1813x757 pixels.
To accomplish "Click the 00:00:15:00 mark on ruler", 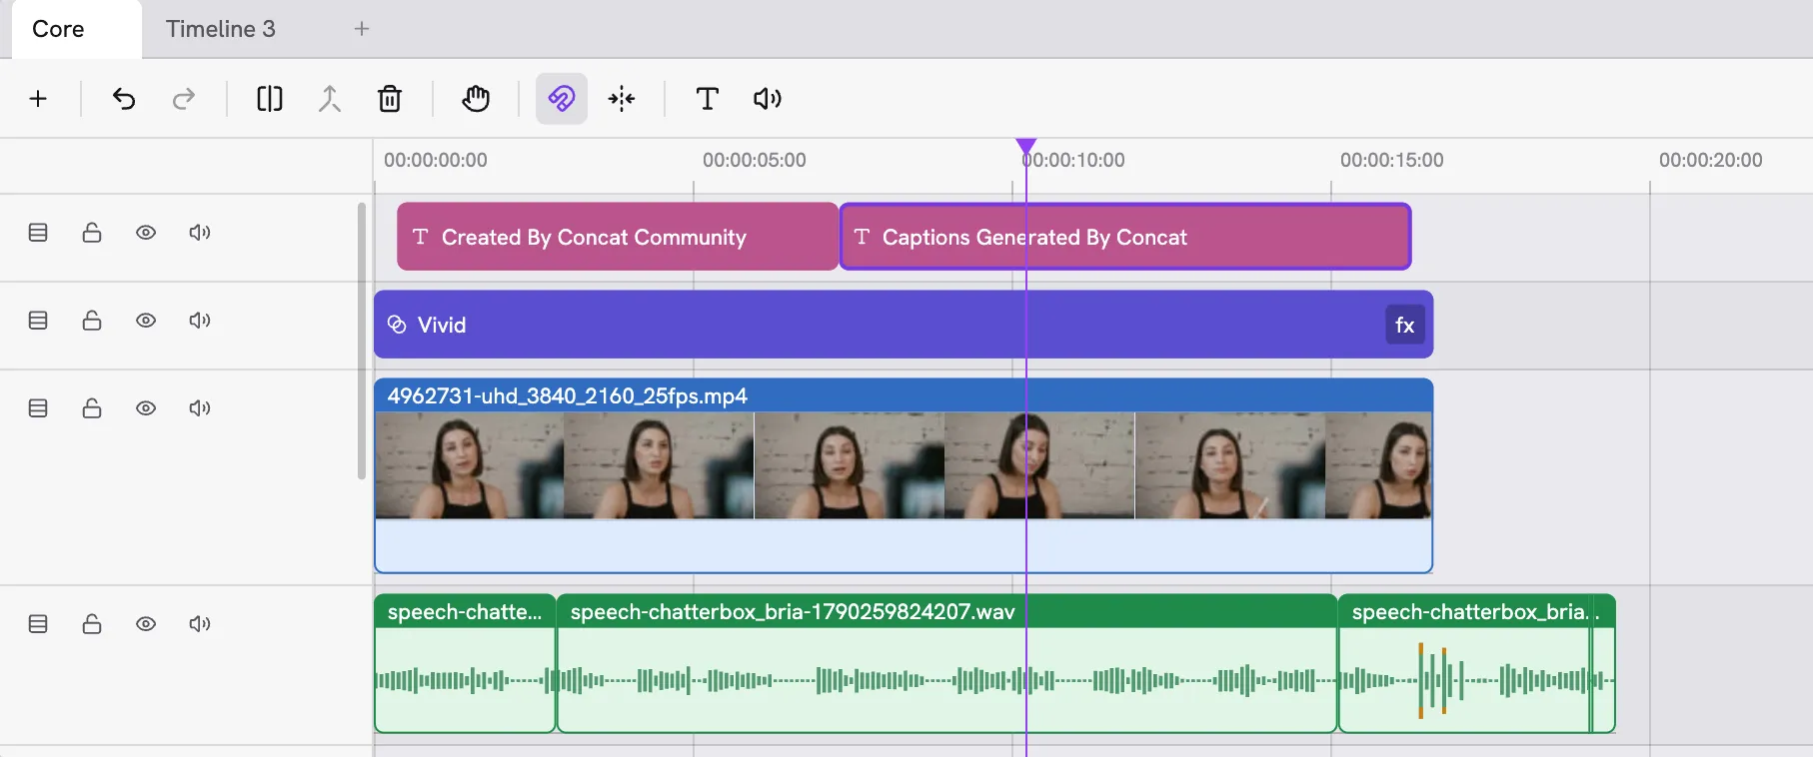I will point(1391,160).
